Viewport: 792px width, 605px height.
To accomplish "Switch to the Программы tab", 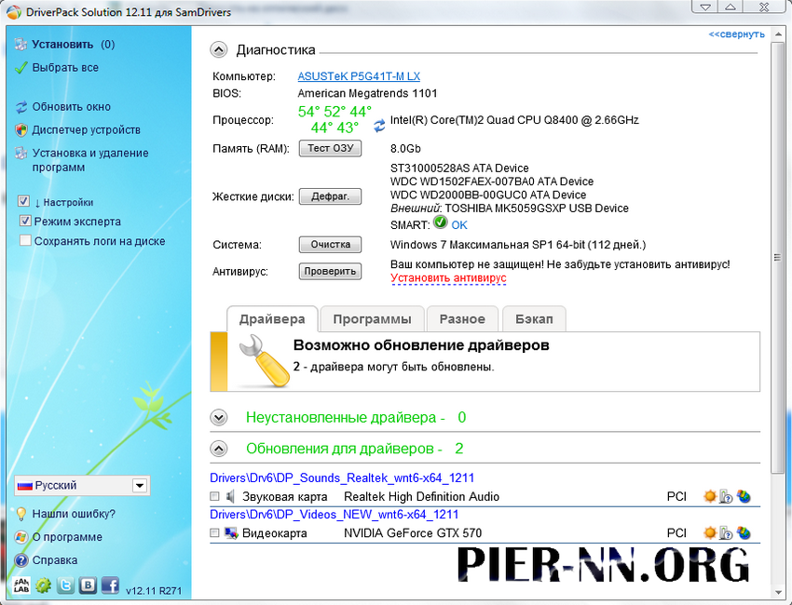I will click(x=373, y=319).
